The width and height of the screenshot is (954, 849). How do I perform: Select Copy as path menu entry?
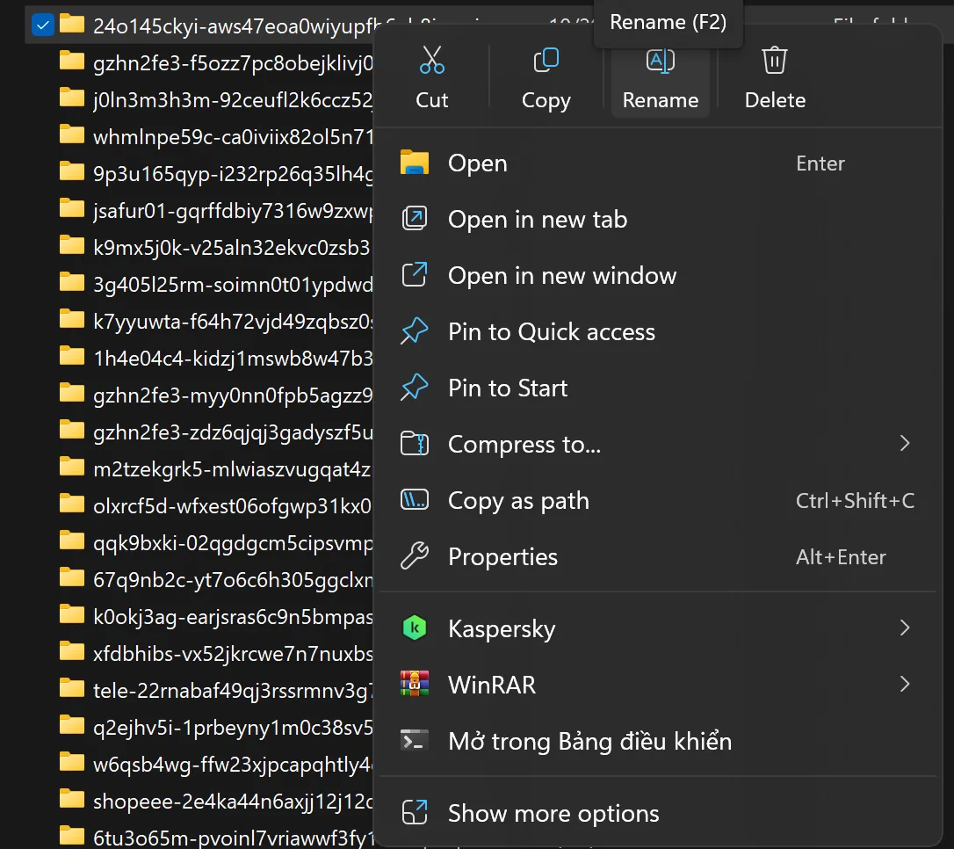[x=518, y=500]
